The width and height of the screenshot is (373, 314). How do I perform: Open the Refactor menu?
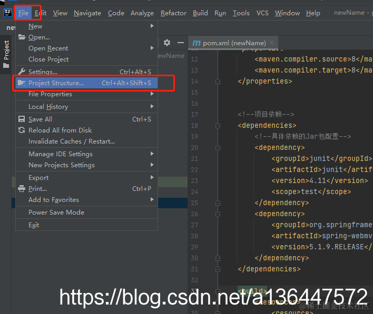click(173, 13)
